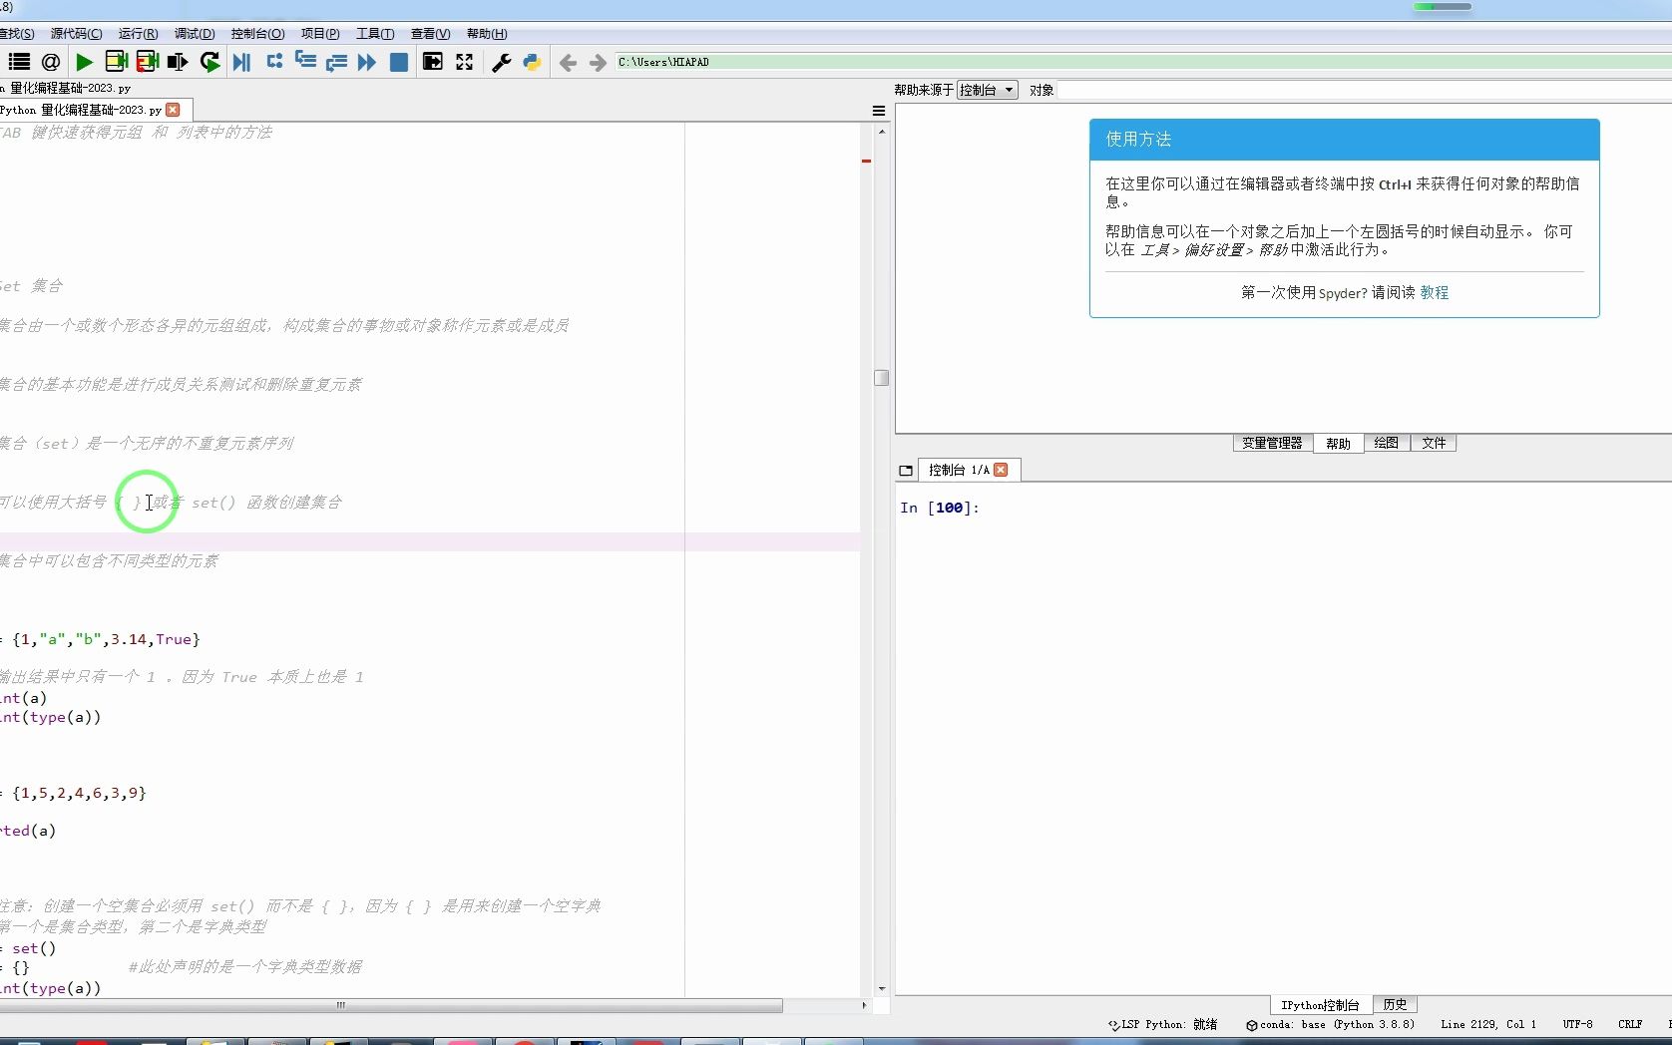Open the 源代码(C) menu
The width and height of the screenshot is (1672, 1045).
pyautogui.click(x=76, y=34)
